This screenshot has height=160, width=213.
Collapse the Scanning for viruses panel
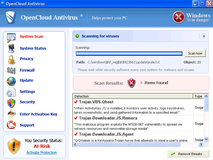[204, 36]
